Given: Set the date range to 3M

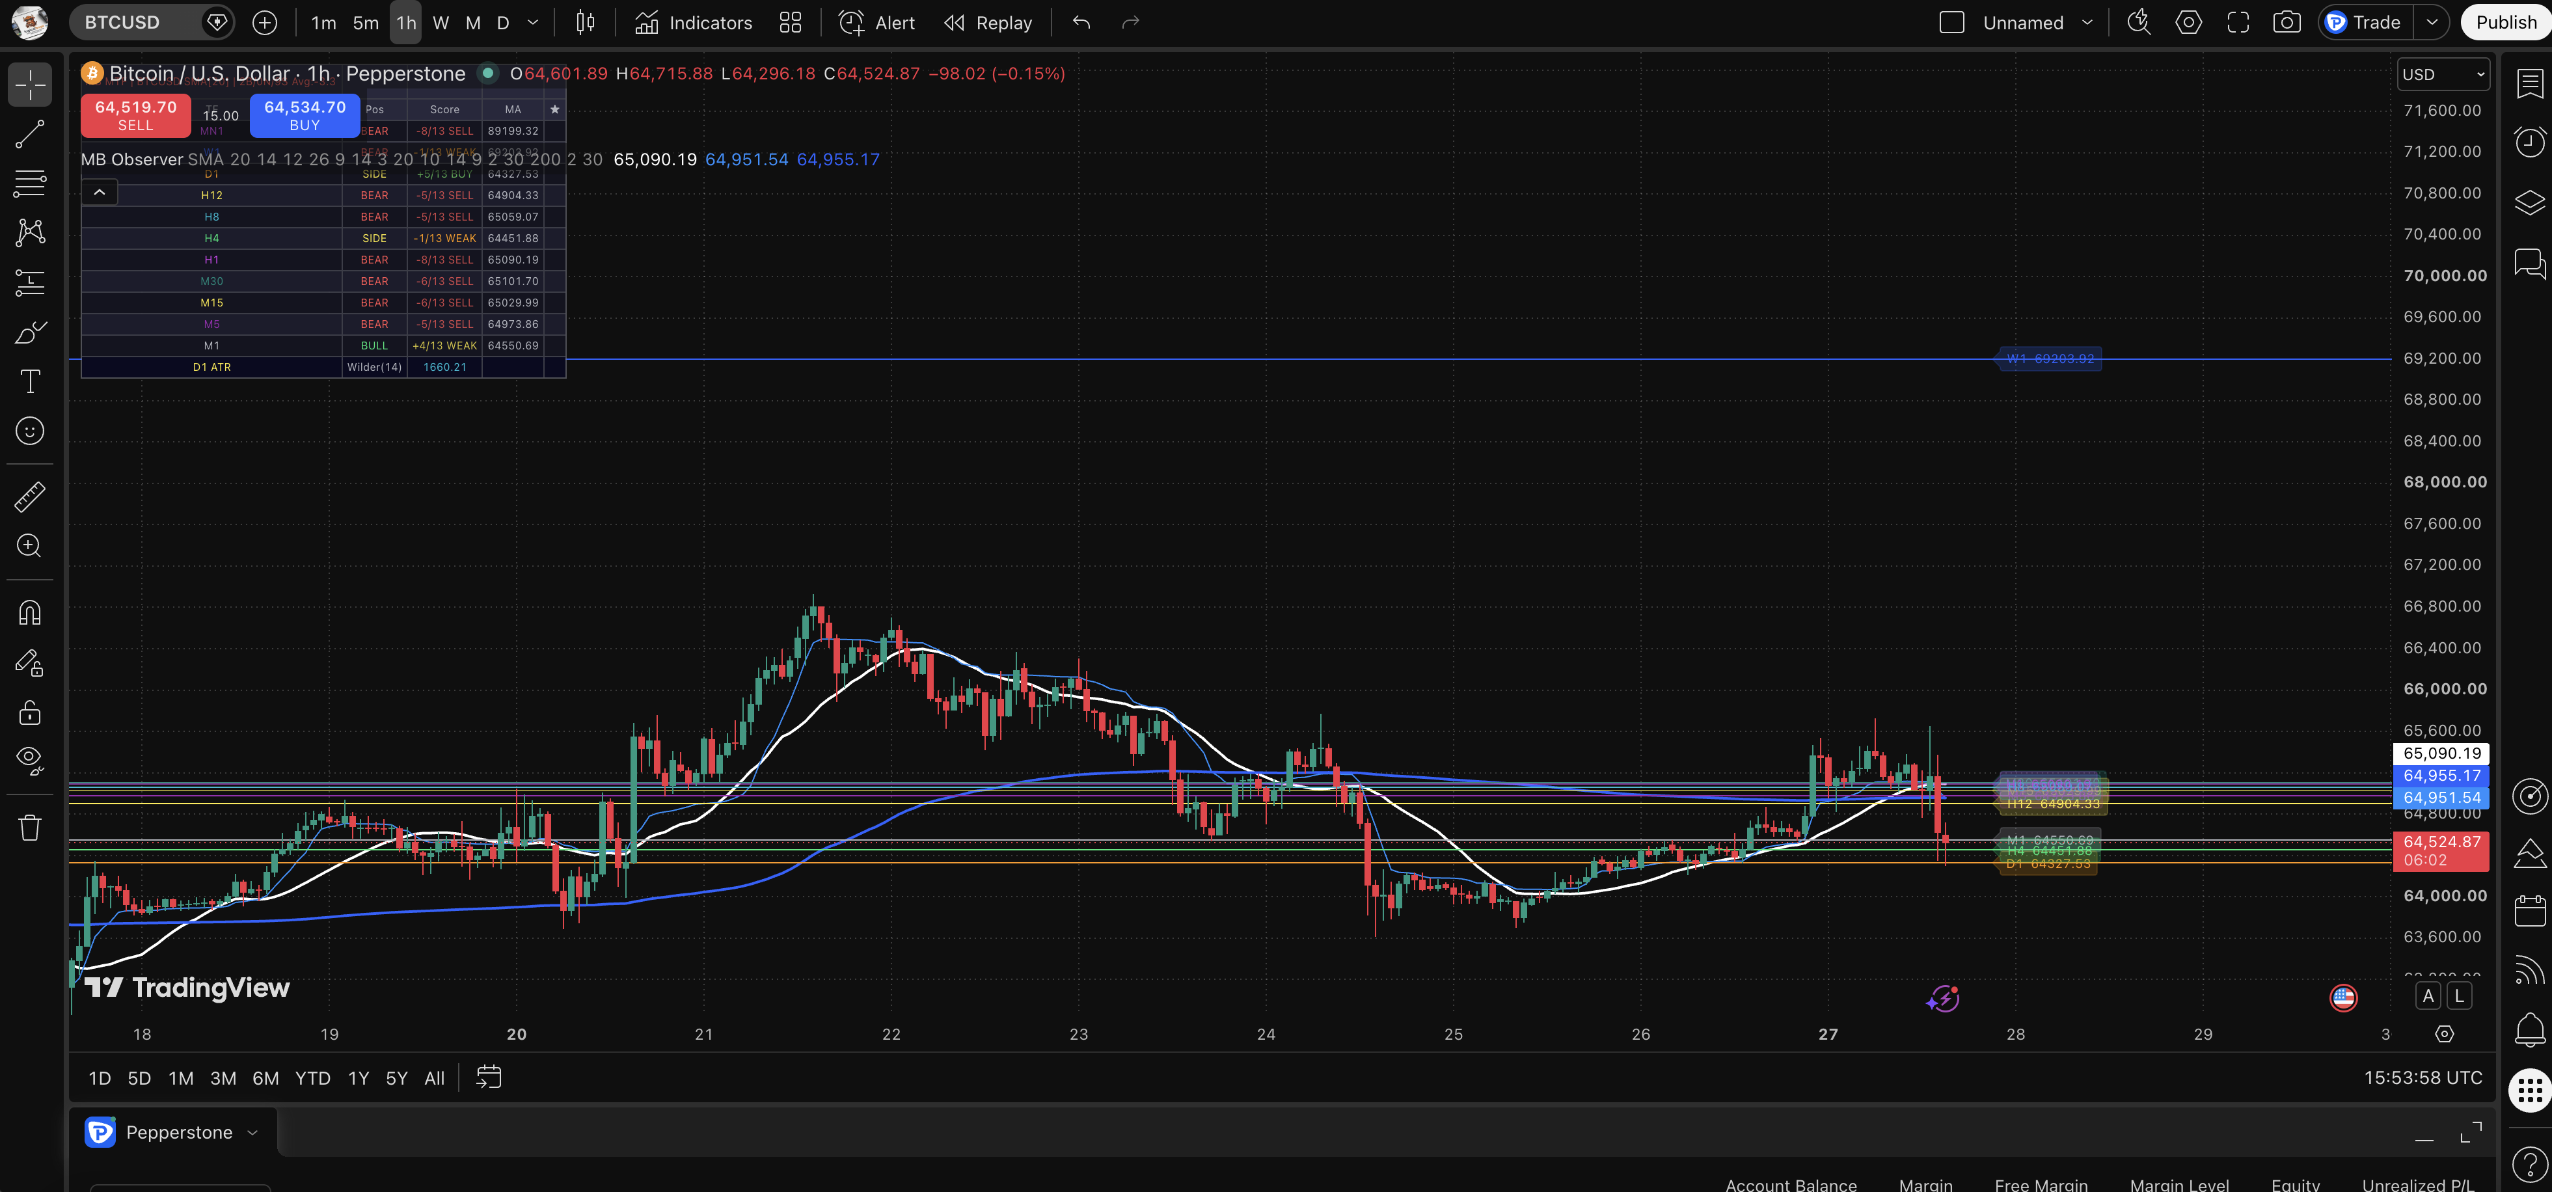Looking at the screenshot, I should (223, 1078).
